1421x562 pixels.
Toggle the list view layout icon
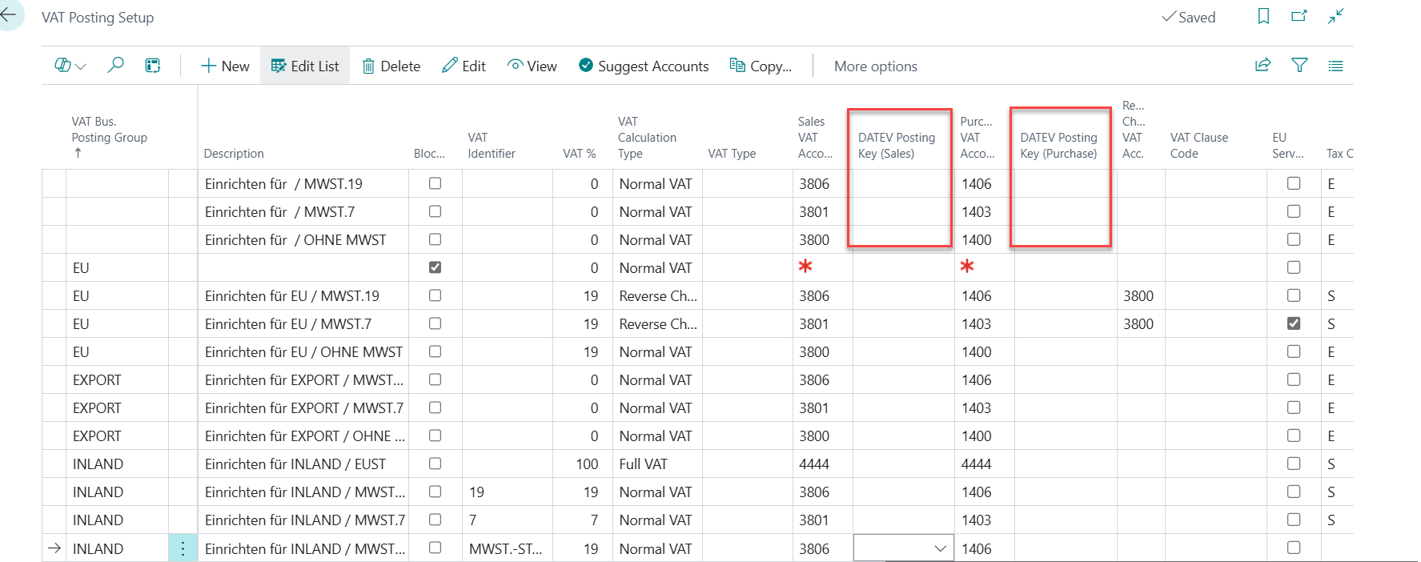tap(1335, 66)
